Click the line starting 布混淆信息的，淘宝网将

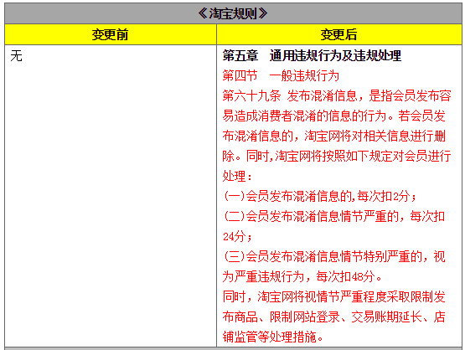coord(334,136)
